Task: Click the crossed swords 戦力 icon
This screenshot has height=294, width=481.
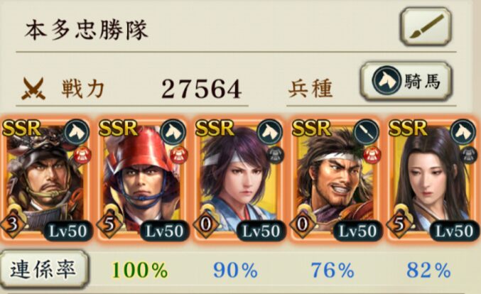Action: pyautogui.click(x=33, y=89)
